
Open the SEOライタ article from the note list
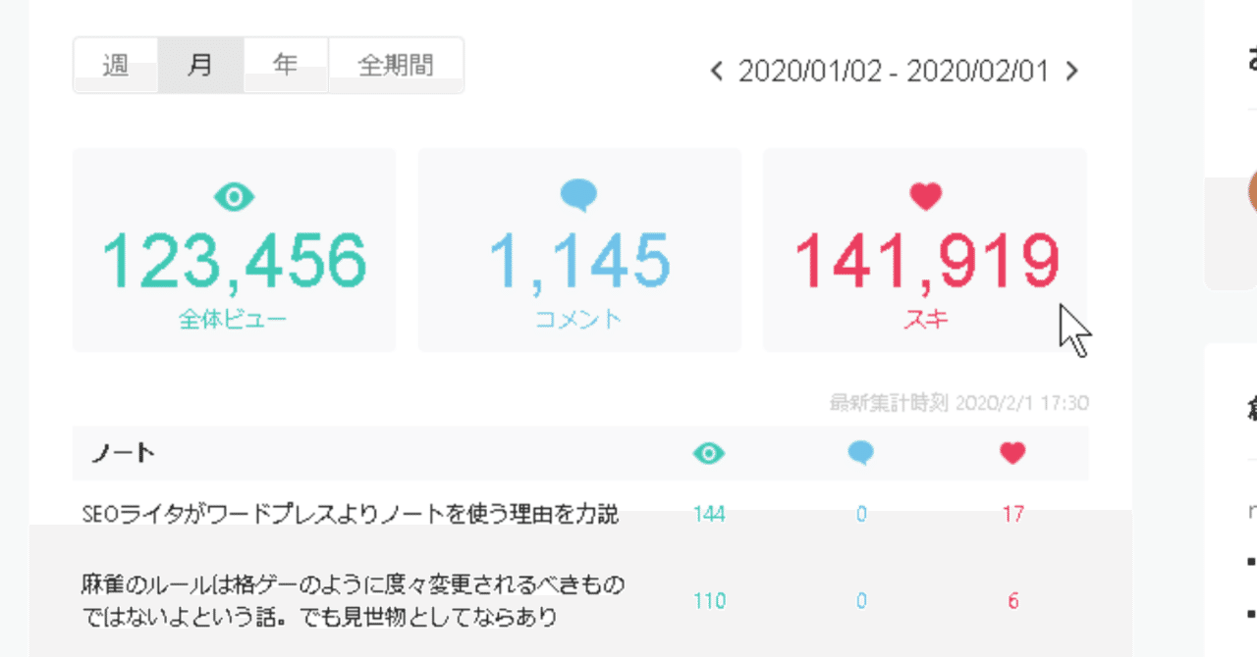pyautogui.click(x=352, y=514)
